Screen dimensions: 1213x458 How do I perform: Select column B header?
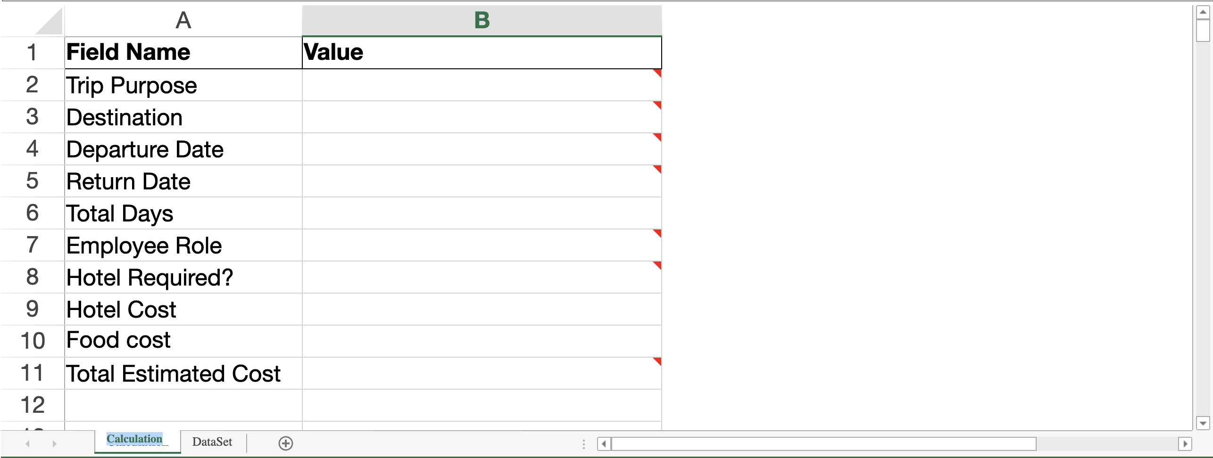pos(482,21)
